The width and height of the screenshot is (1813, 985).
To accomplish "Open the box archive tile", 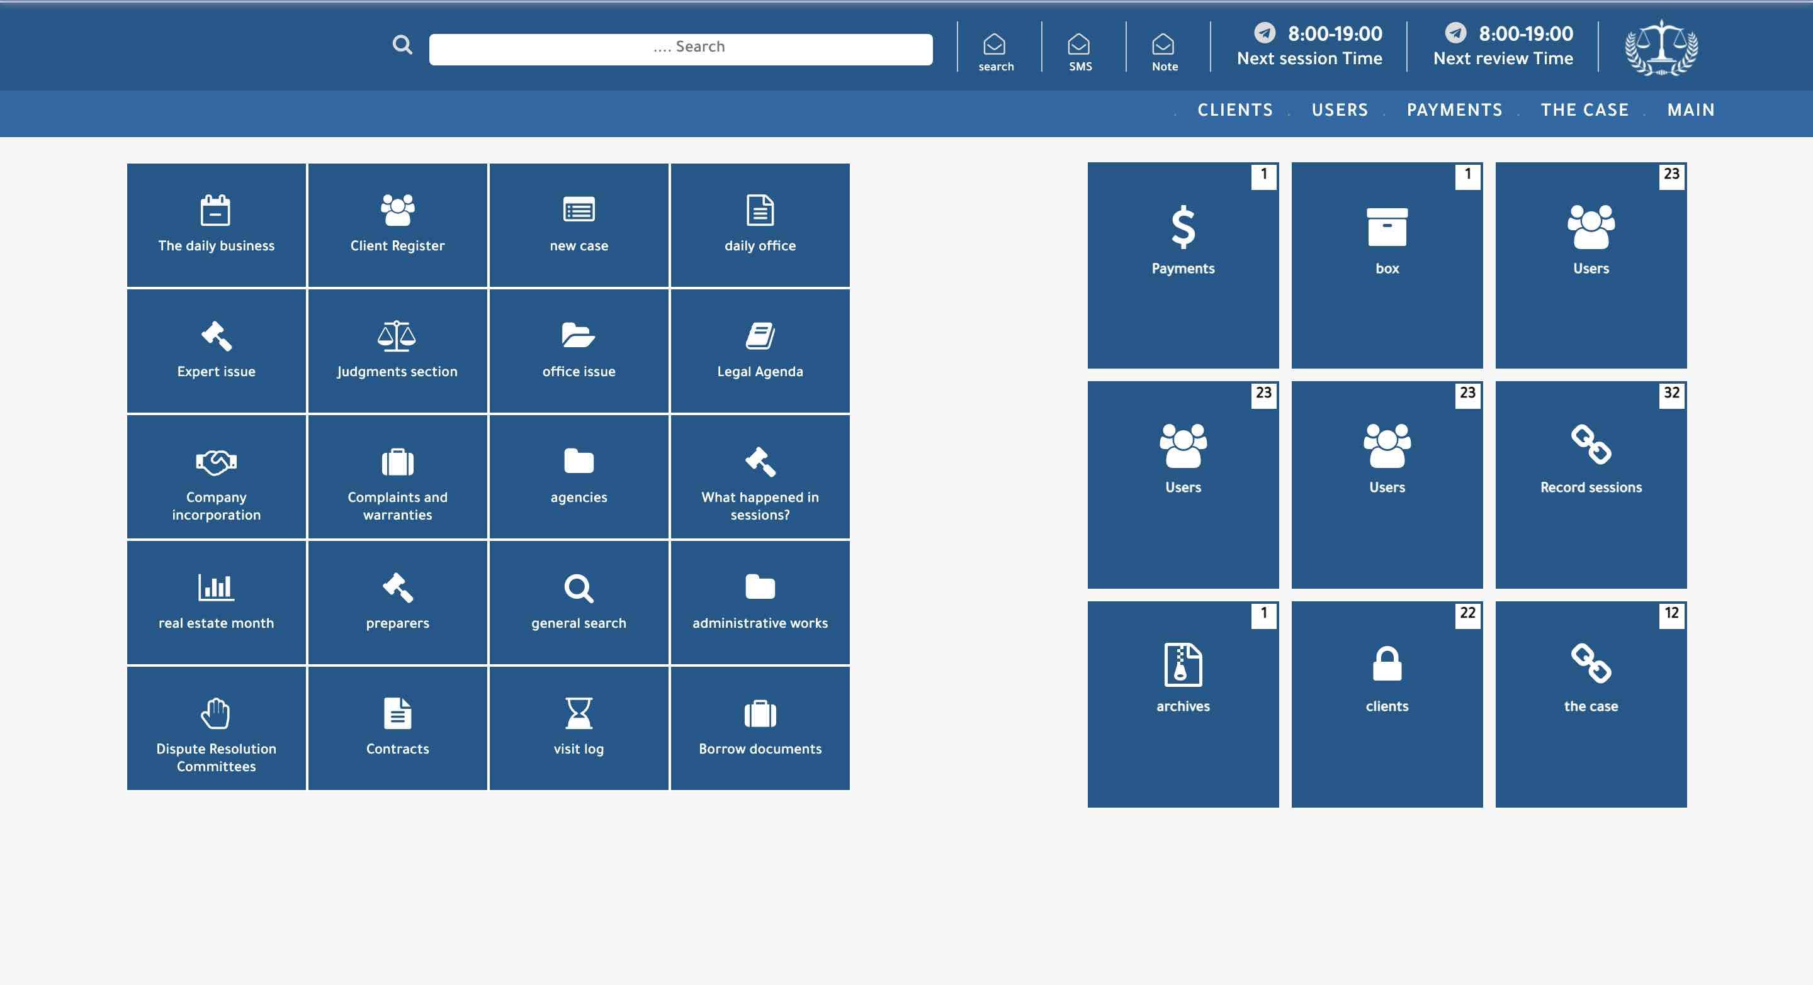I will pyautogui.click(x=1386, y=265).
